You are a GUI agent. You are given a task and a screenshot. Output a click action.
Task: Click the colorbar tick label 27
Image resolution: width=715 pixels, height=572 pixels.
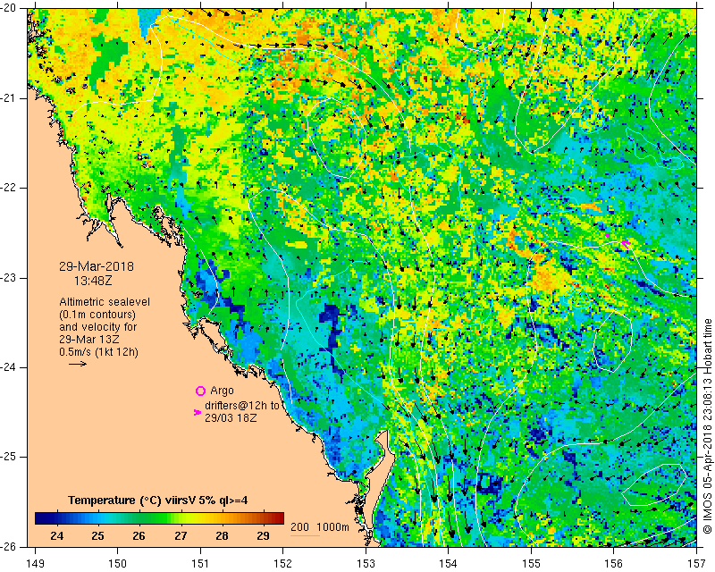tap(181, 536)
